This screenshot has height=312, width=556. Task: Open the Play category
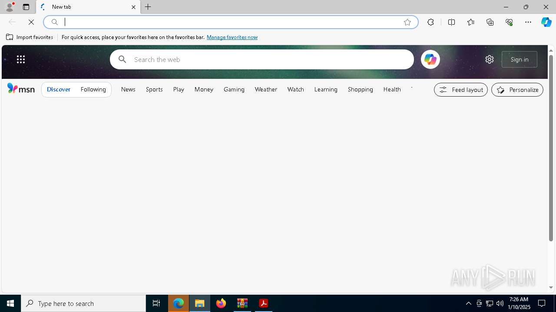coord(179,89)
